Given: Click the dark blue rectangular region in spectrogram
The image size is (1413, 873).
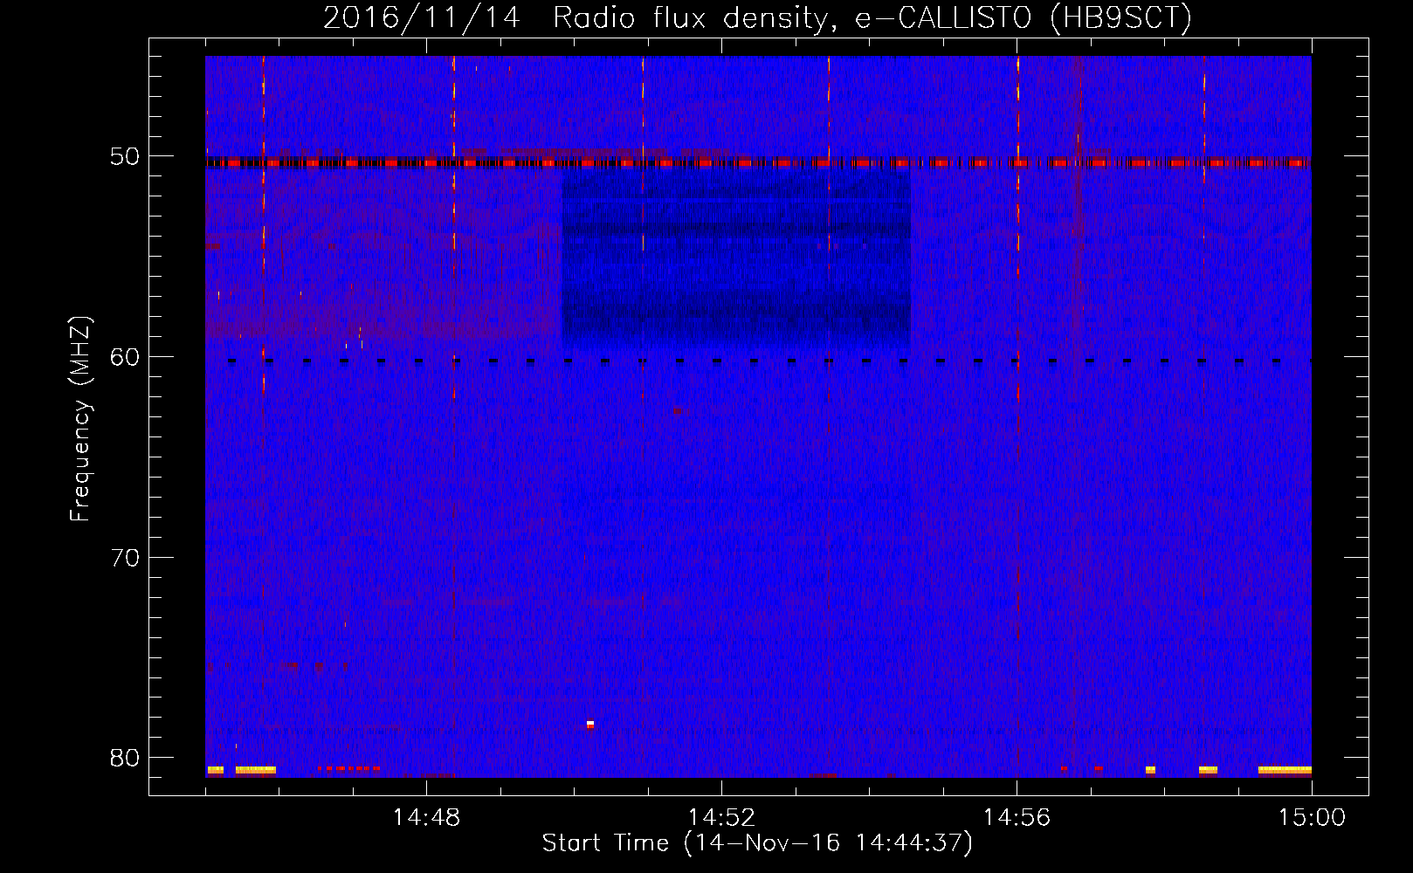Looking at the screenshot, I should tap(736, 259).
